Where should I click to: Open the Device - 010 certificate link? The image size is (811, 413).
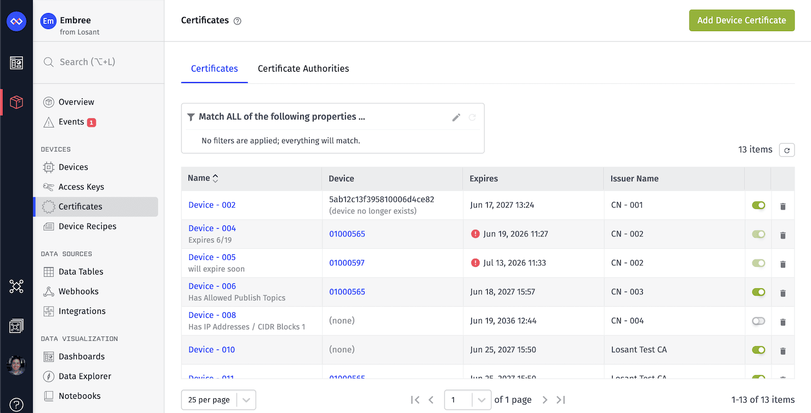coord(212,350)
